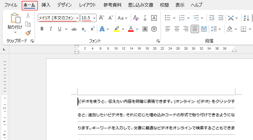Expand the Paste options arrow
The height and width of the screenshot is (140, 253).
coord(15,32)
